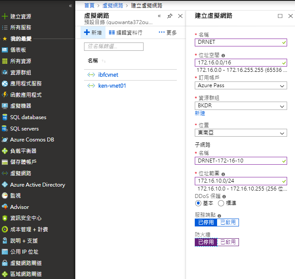Open the 訂用帳戶 Azure Pass dropdown
This screenshot has height=279, width=295.
pyautogui.click(x=241, y=85)
